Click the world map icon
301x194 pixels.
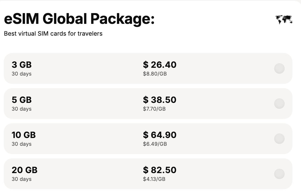284,20
